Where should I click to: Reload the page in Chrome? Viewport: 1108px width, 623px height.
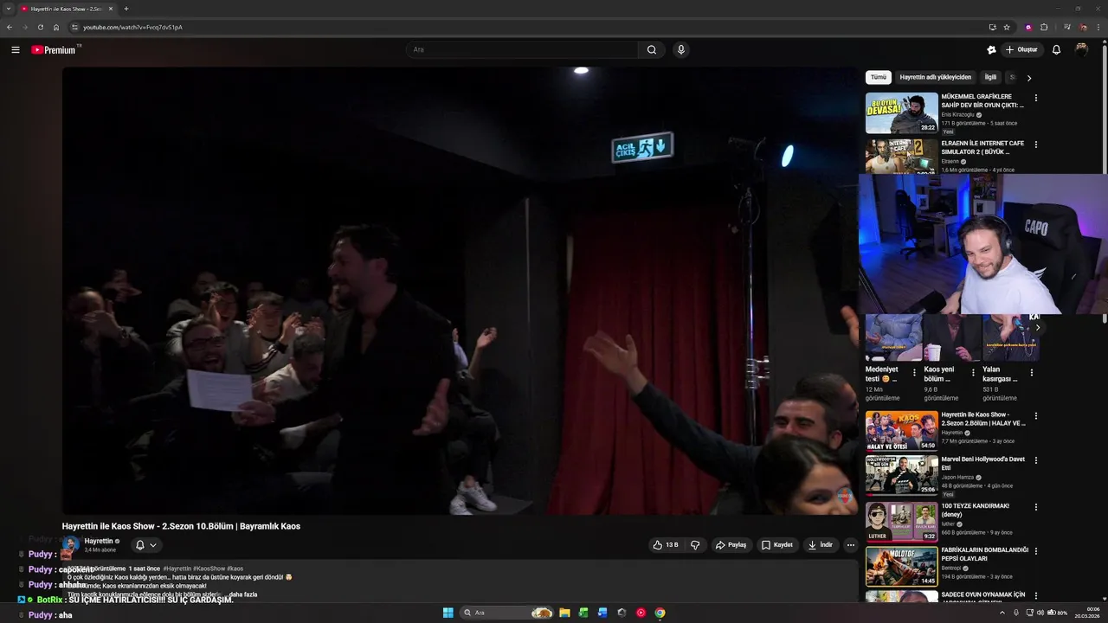(x=40, y=27)
